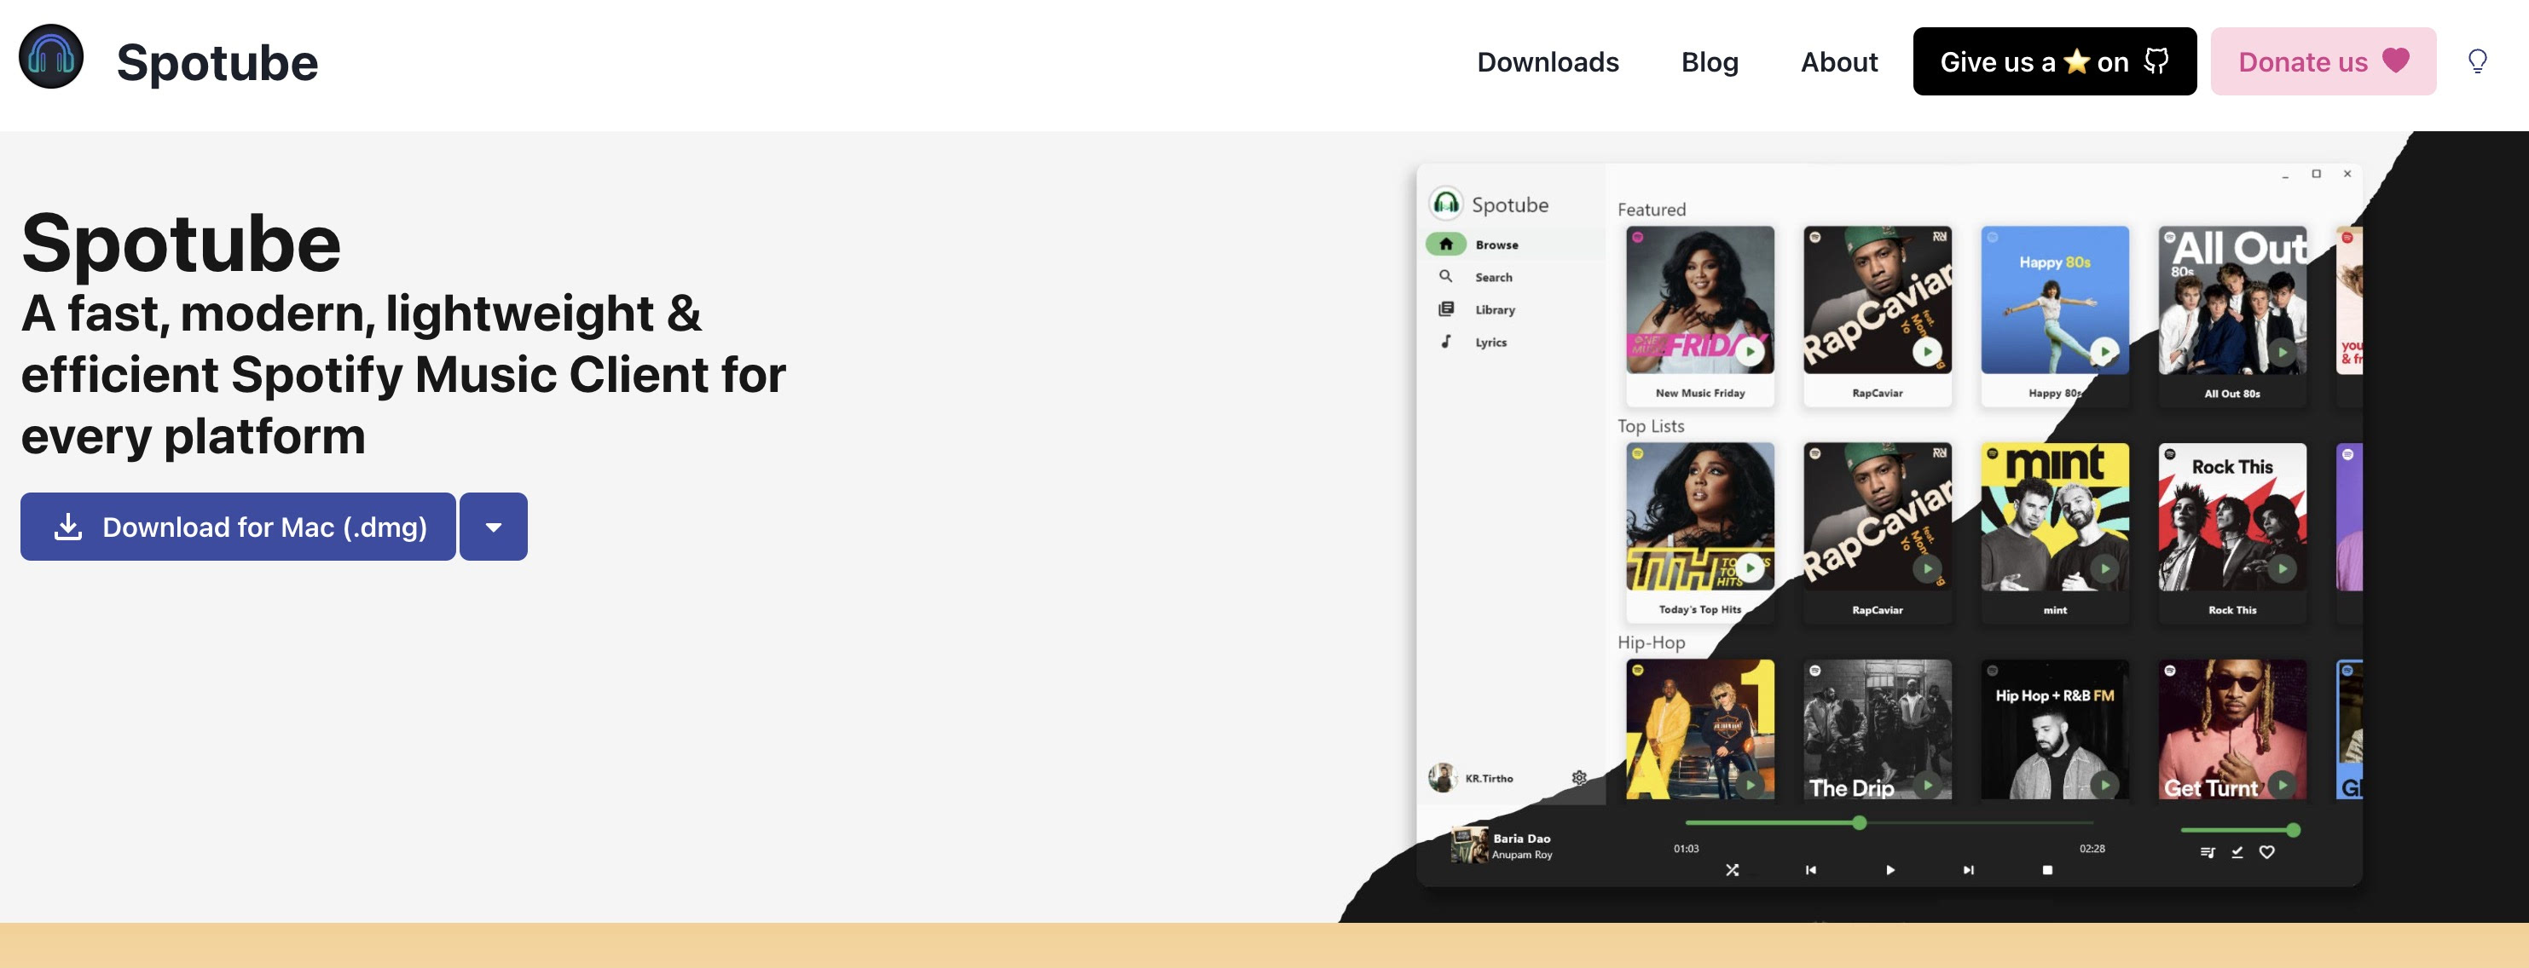Screen dimensions: 2529x968
Task: Open the New Music Friday cover
Action: (x=1699, y=300)
